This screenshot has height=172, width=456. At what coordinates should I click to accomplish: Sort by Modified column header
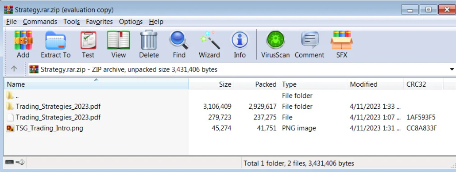(x=375, y=84)
